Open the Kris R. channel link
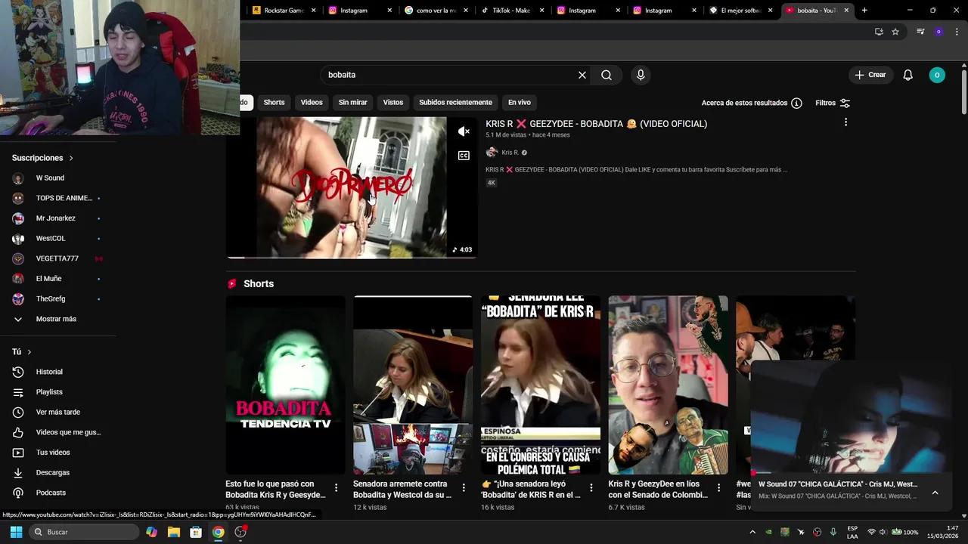 (510, 153)
